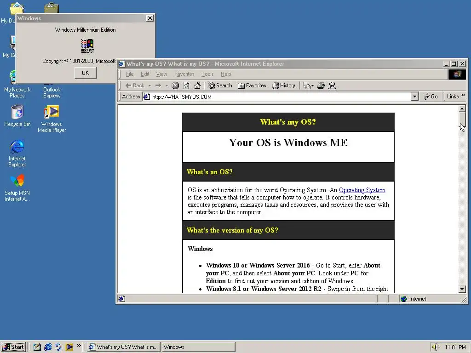Image resolution: width=471 pixels, height=353 pixels.
Task: Click OK in the Windows about dialog
Action: click(85, 73)
